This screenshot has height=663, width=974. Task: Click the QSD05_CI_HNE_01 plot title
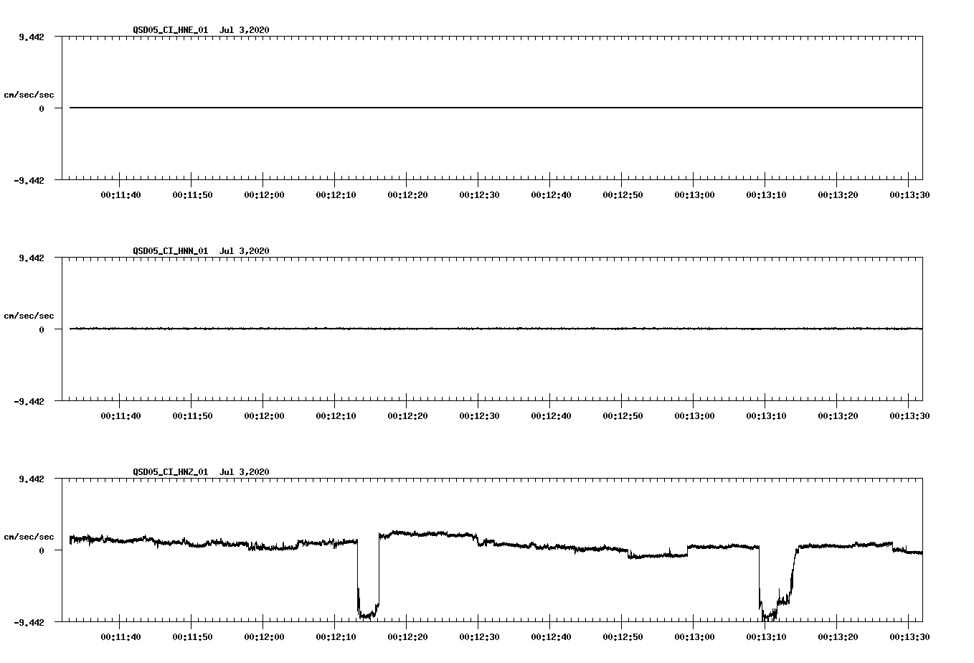coord(201,30)
